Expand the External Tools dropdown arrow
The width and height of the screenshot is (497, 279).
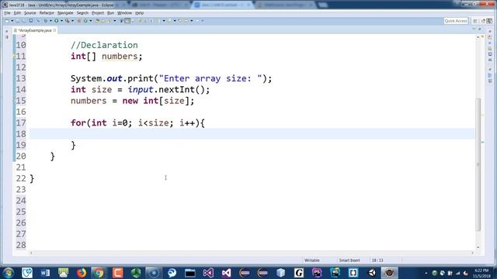point(72,21)
